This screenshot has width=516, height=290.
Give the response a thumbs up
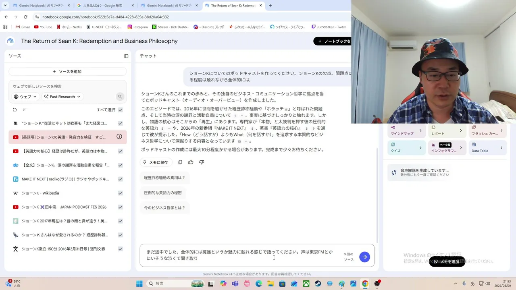coord(191,162)
